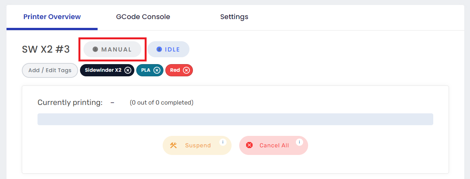The image size is (470, 179).
Task: Select the Sidewinder X2 tag label
Action: point(103,70)
